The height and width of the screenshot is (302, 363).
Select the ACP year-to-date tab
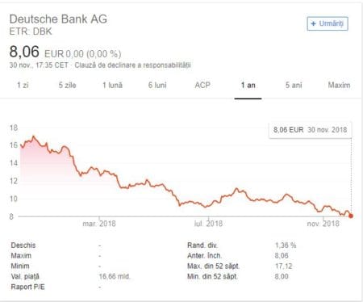(x=202, y=86)
